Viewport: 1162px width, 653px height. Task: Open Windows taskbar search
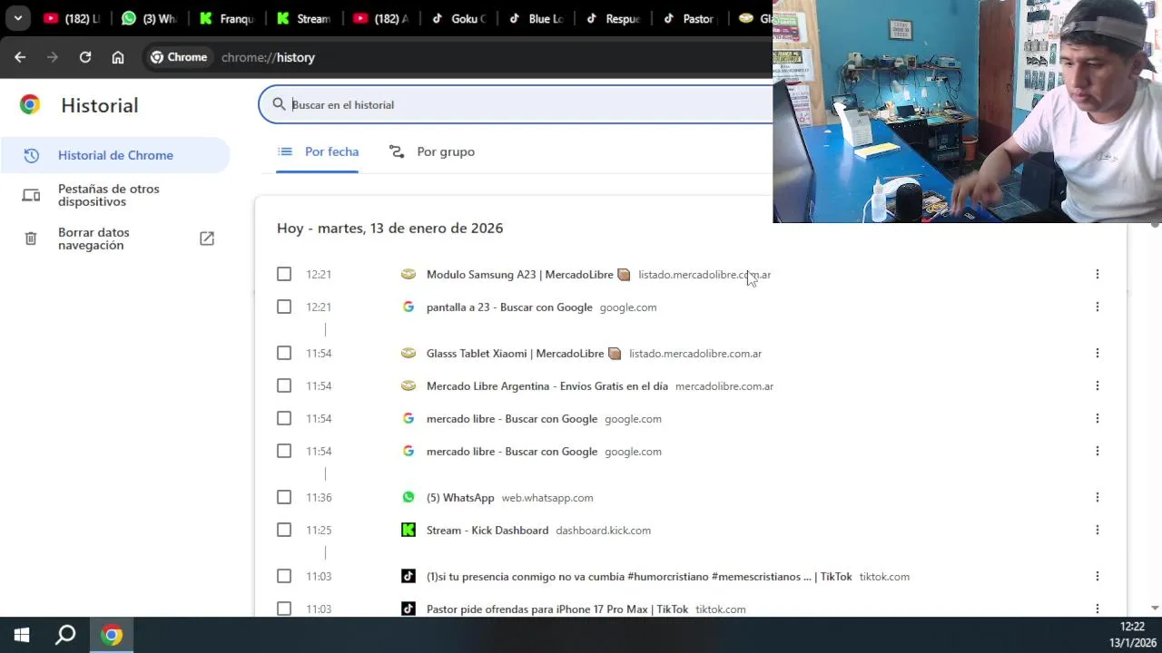[65, 635]
